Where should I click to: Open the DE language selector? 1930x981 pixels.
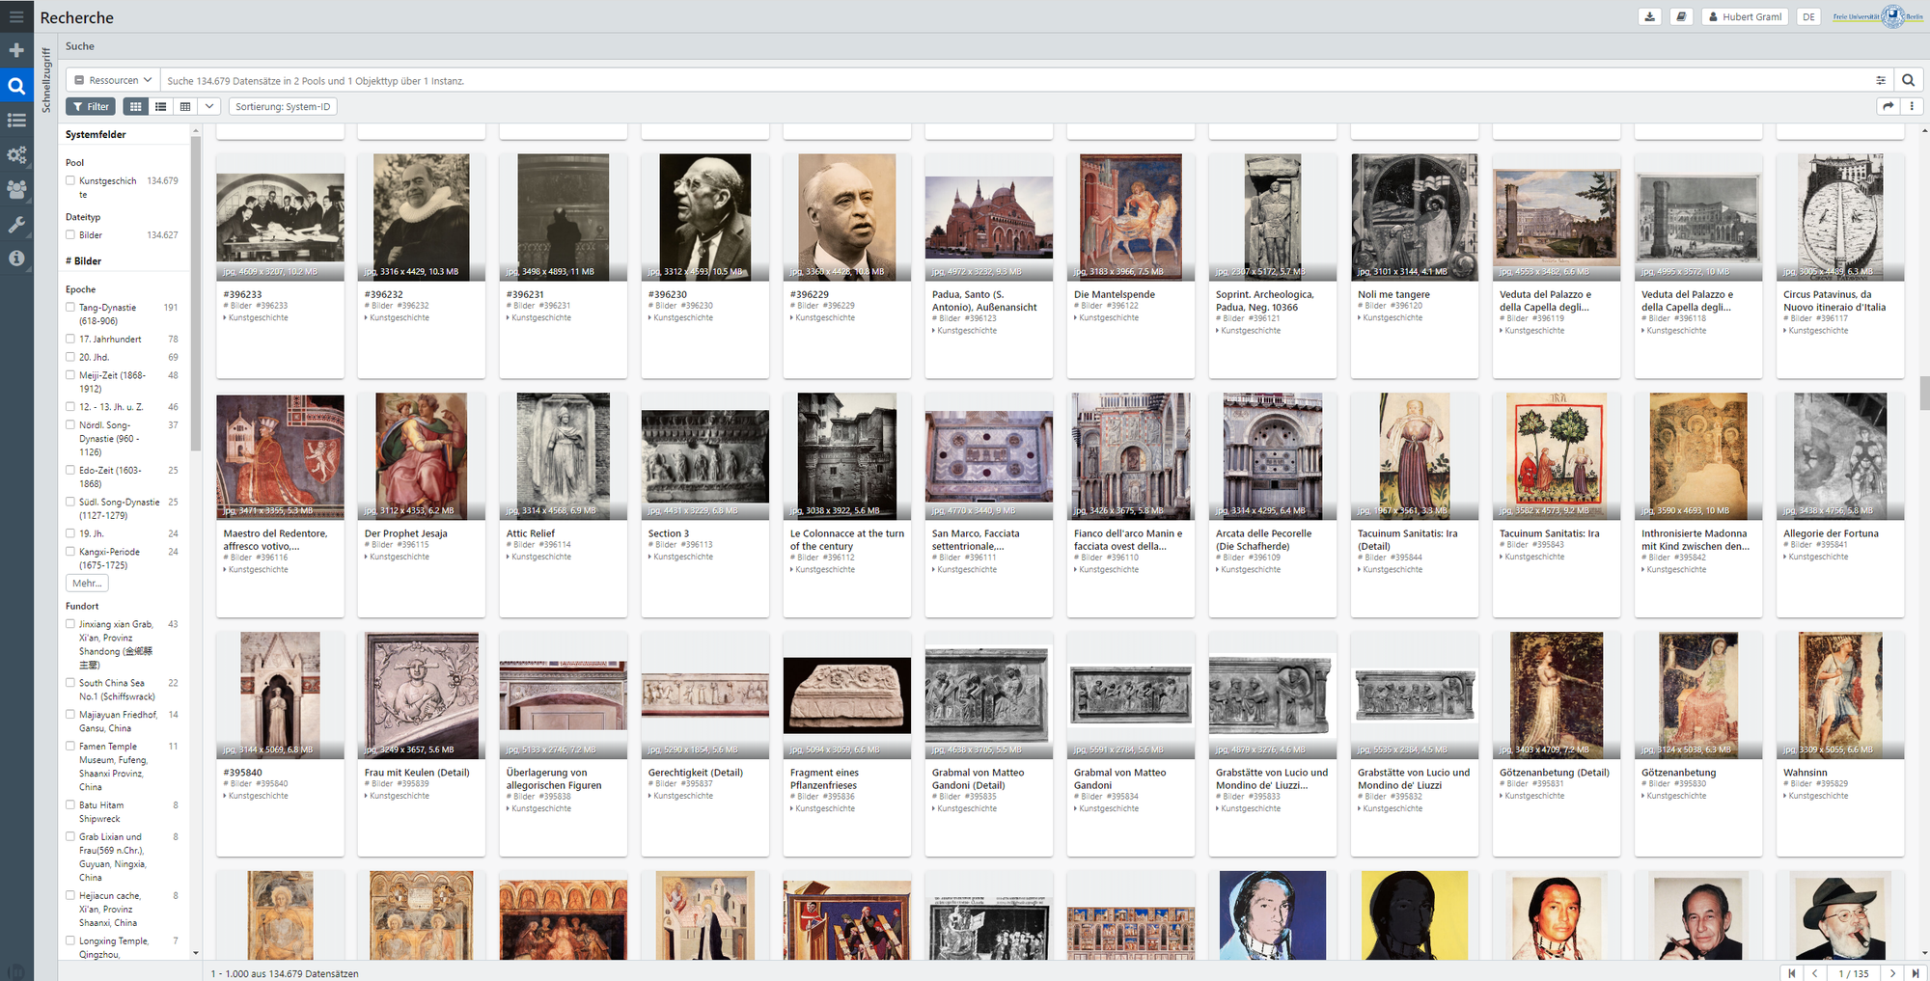1808,16
